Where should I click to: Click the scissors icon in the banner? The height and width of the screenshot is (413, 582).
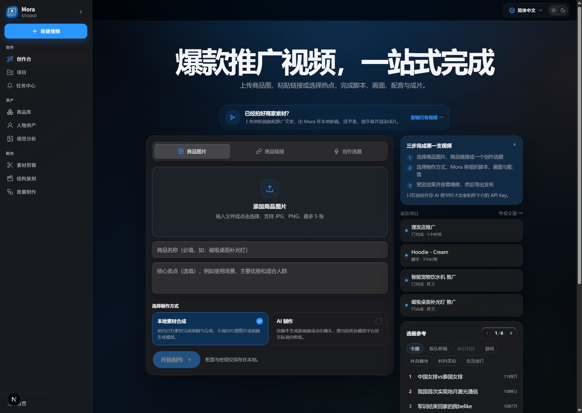pos(233,117)
